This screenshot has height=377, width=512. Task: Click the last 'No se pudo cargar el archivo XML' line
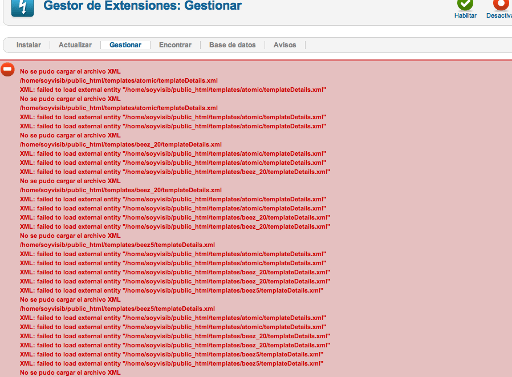[70, 372]
